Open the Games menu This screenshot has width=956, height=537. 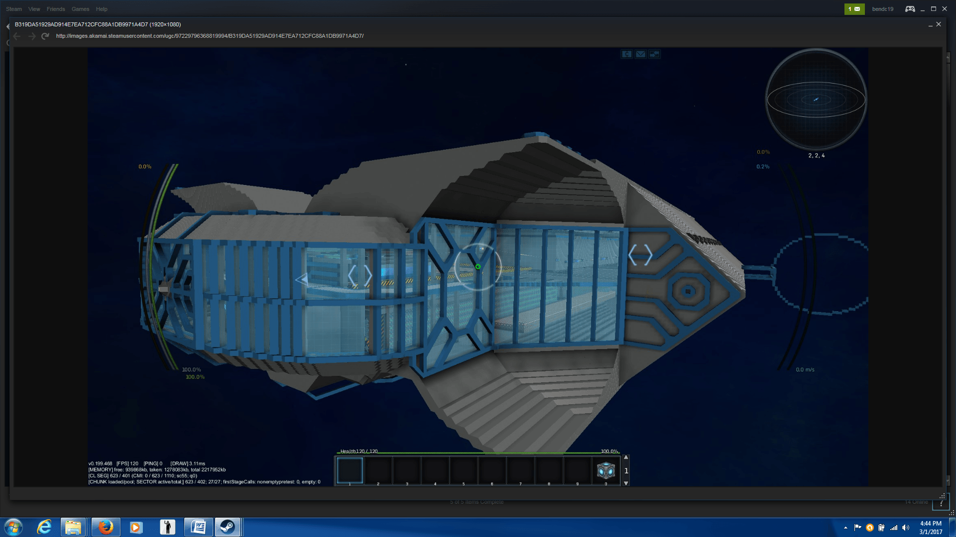click(x=80, y=9)
